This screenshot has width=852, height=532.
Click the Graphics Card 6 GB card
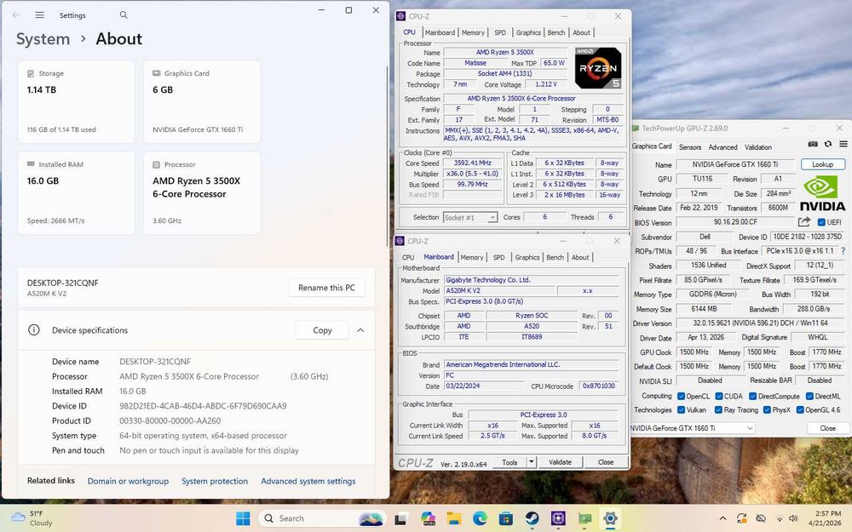(202, 101)
